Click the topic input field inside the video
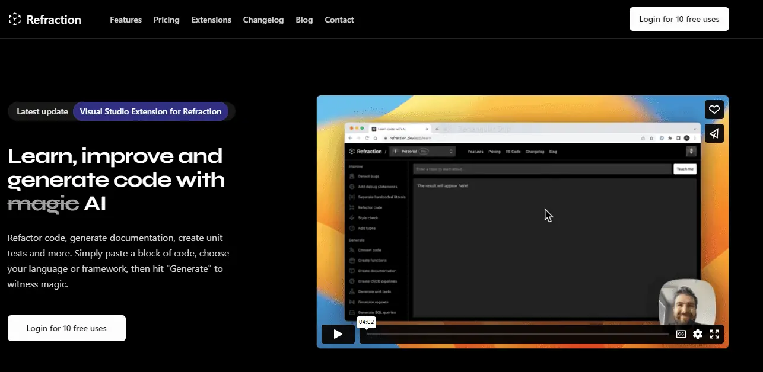Screen dimensions: 763x372 (x=542, y=169)
